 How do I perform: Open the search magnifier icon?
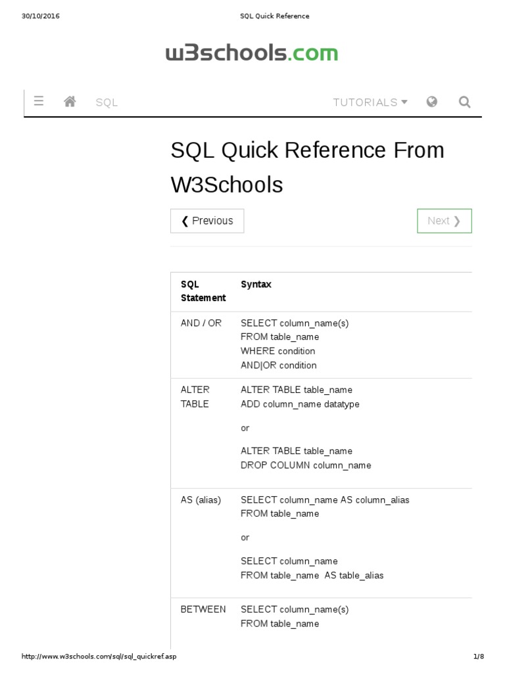tap(464, 102)
